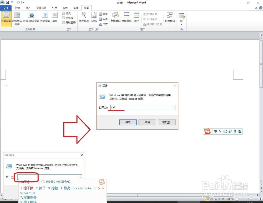The height and width of the screenshot is (203, 263).
Task: Expand IME candidate list down arrow
Action: (x=103, y=188)
